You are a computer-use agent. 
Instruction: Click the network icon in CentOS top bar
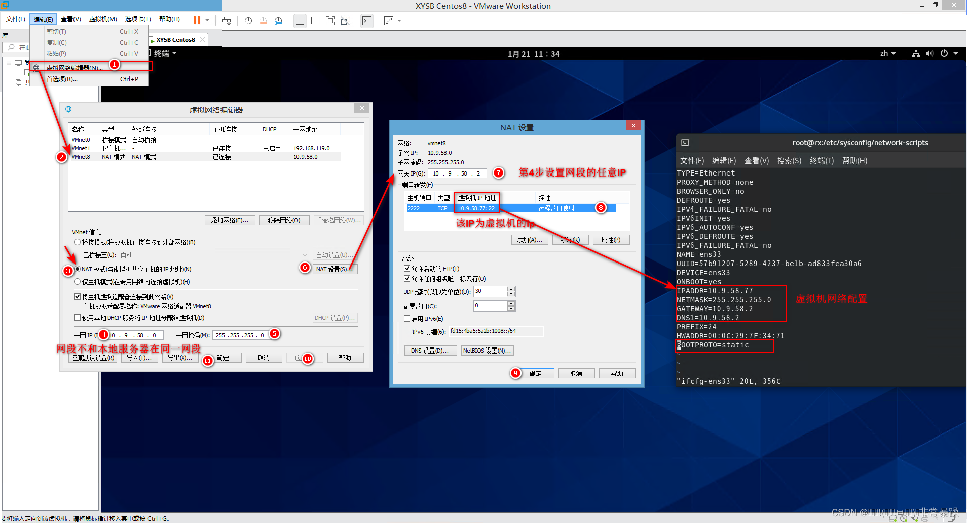pyautogui.click(x=916, y=53)
